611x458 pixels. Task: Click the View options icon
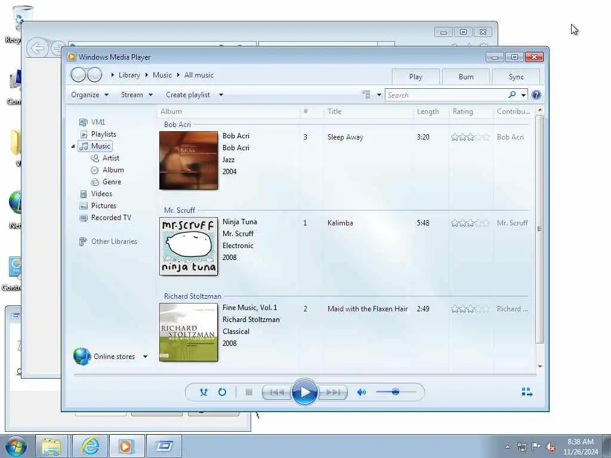coord(366,95)
